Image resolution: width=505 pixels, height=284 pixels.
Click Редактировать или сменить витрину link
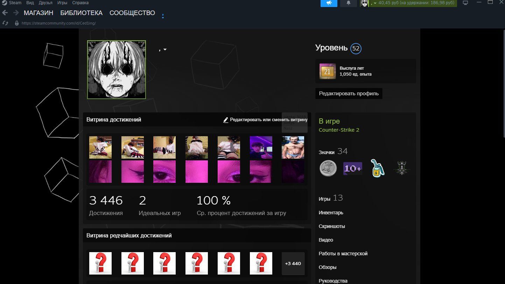(265, 120)
